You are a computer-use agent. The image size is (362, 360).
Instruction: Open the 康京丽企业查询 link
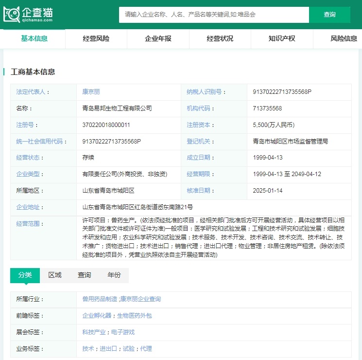coord(140,299)
